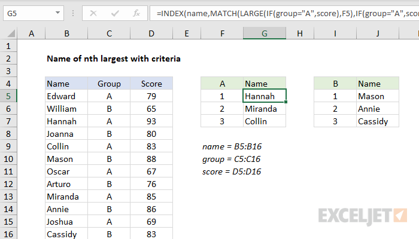Select 'Collin' in column B
Image resolution: width=419 pixels, height=239 pixels.
(x=66, y=146)
